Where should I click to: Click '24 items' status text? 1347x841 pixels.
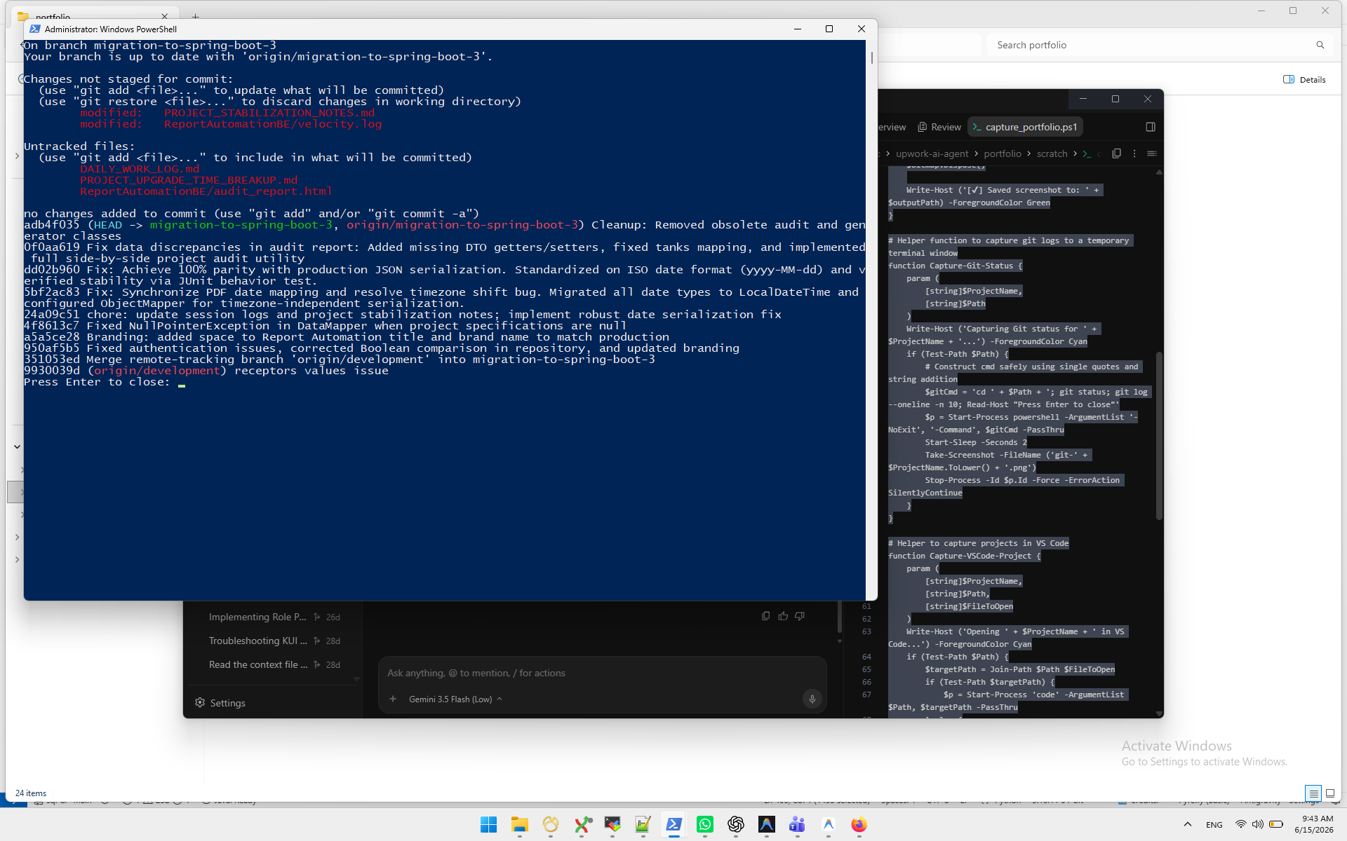[x=31, y=793]
